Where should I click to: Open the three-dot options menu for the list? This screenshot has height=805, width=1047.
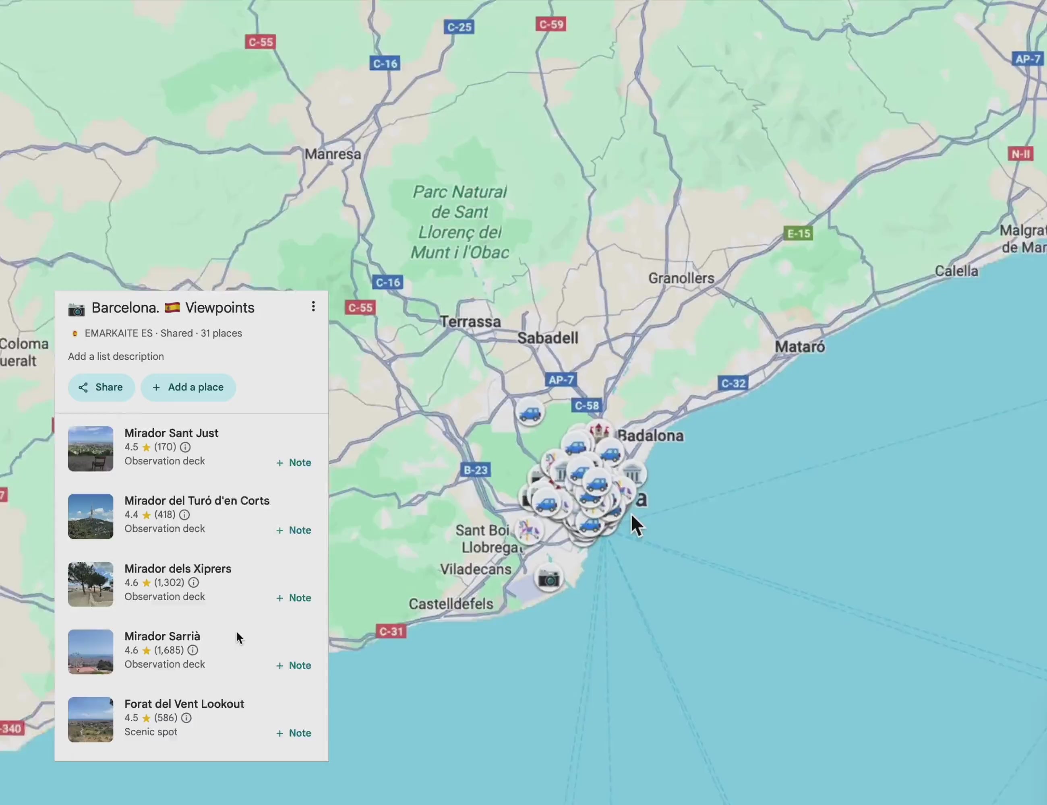tap(314, 306)
